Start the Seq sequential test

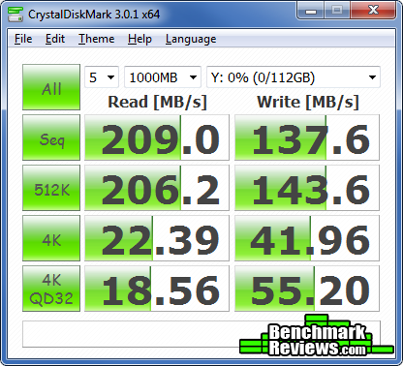[x=51, y=137]
